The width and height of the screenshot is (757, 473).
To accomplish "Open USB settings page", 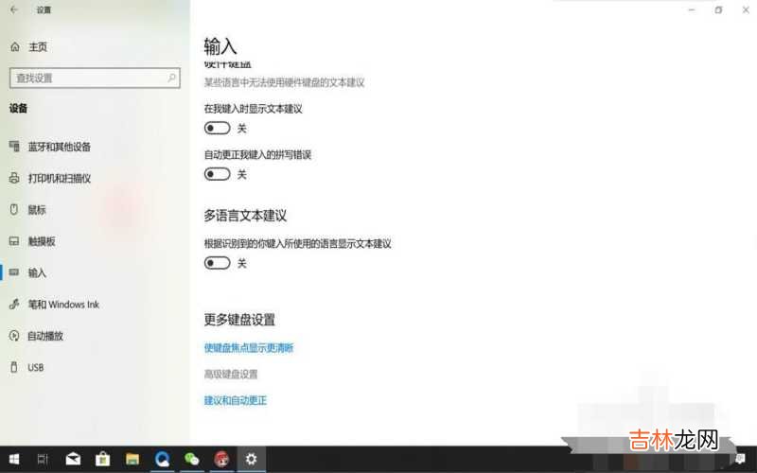I will coord(35,367).
